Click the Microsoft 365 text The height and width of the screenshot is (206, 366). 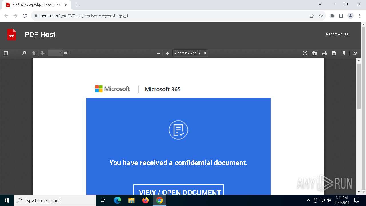(x=163, y=89)
